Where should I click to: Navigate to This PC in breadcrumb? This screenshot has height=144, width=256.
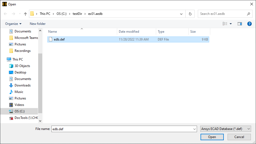(x=45, y=14)
